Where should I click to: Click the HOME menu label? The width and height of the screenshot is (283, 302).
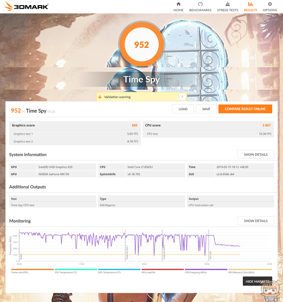click(x=178, y=10)
